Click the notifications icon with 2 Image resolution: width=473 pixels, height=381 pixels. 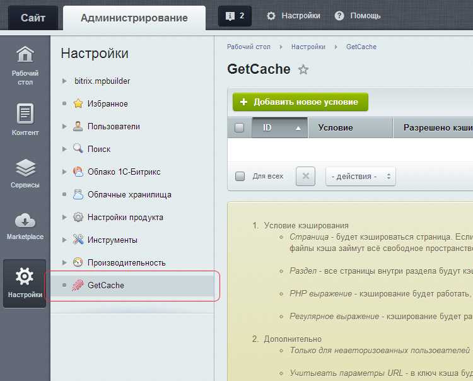[x=235, y=16]
